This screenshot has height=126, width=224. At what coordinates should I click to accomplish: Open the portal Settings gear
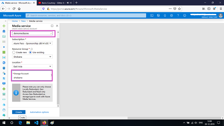coord(171,16)
